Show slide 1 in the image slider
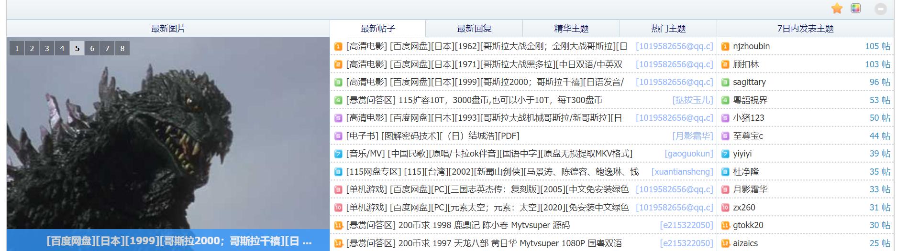897x251 pixels. pyautogui.click(x=17, y=48)
